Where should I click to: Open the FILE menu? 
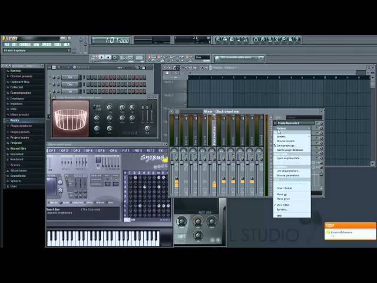click(6, 45)
